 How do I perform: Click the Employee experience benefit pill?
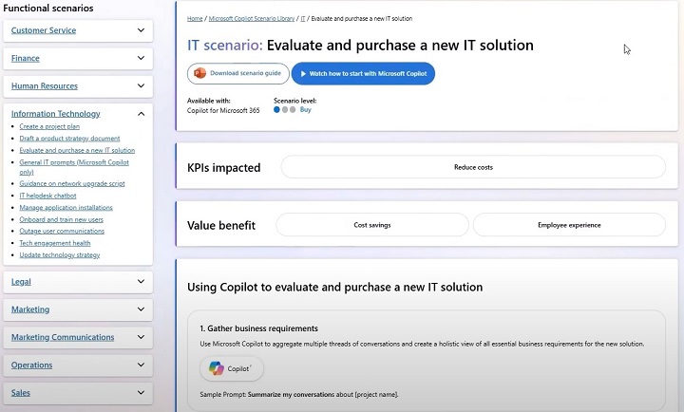coord(568,225)
